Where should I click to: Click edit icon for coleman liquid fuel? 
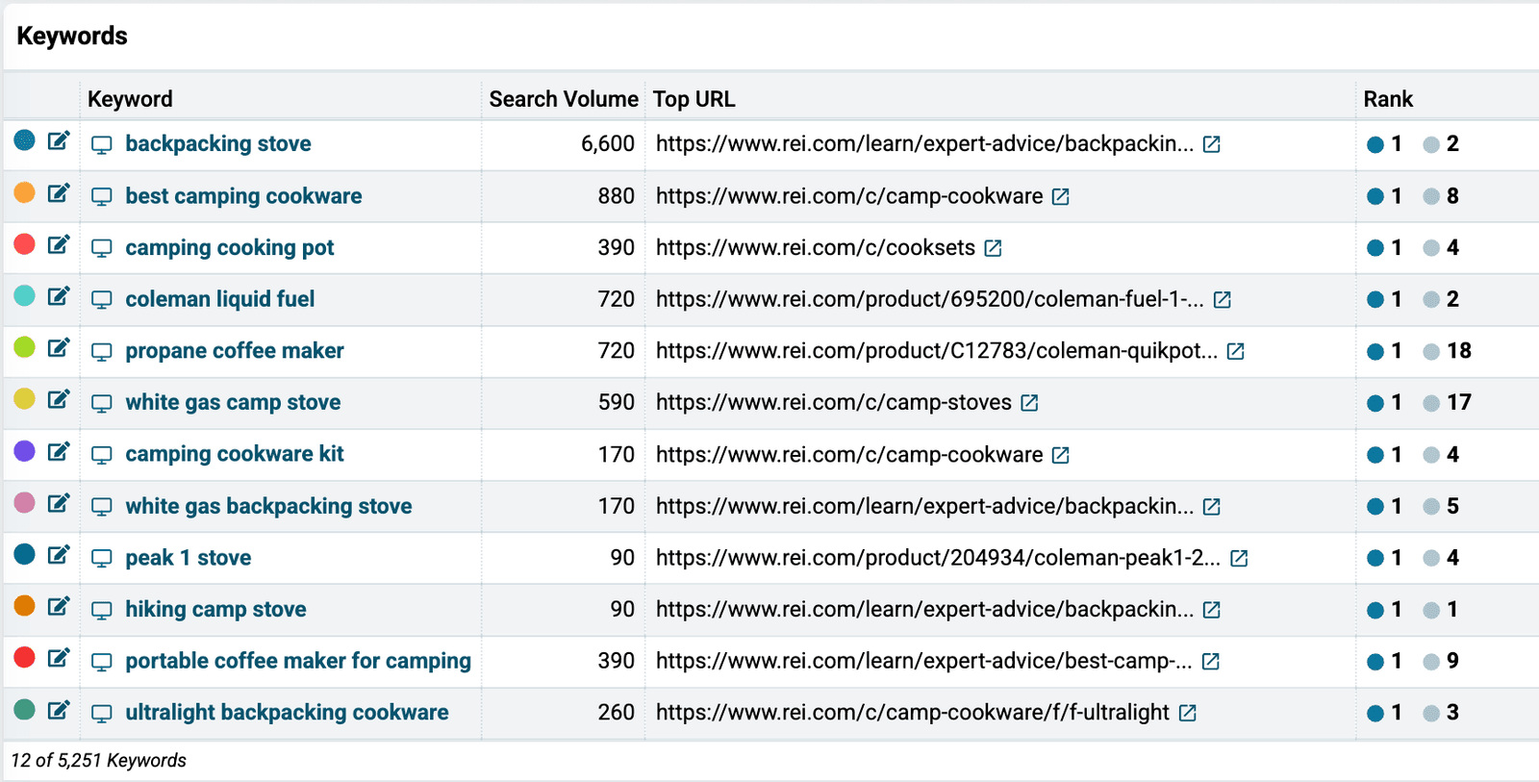tap(59, 296)
